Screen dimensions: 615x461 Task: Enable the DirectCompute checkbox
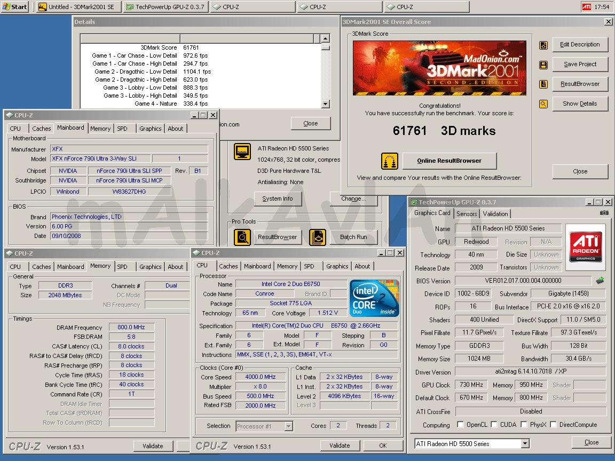(553, 425)
